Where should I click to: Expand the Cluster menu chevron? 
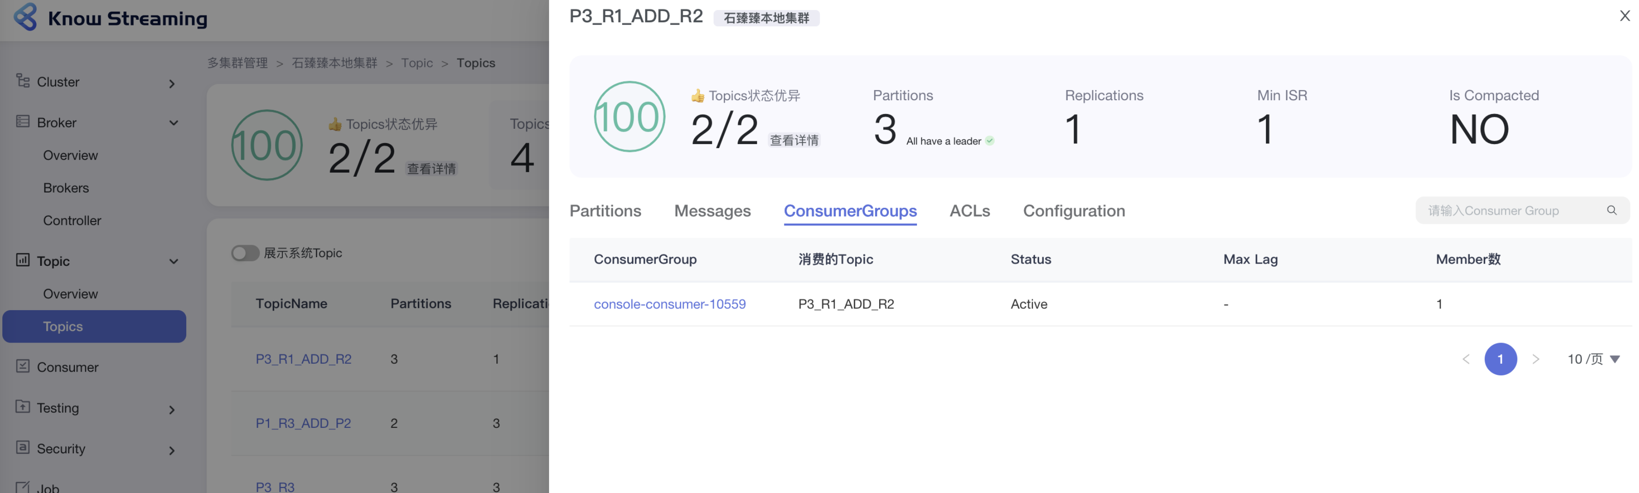click(172, 84)
